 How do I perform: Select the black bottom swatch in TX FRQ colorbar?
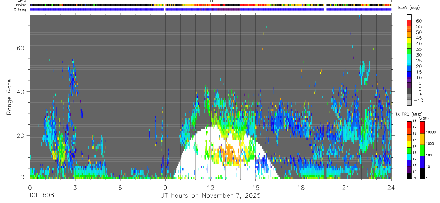[x=409, y=176]
